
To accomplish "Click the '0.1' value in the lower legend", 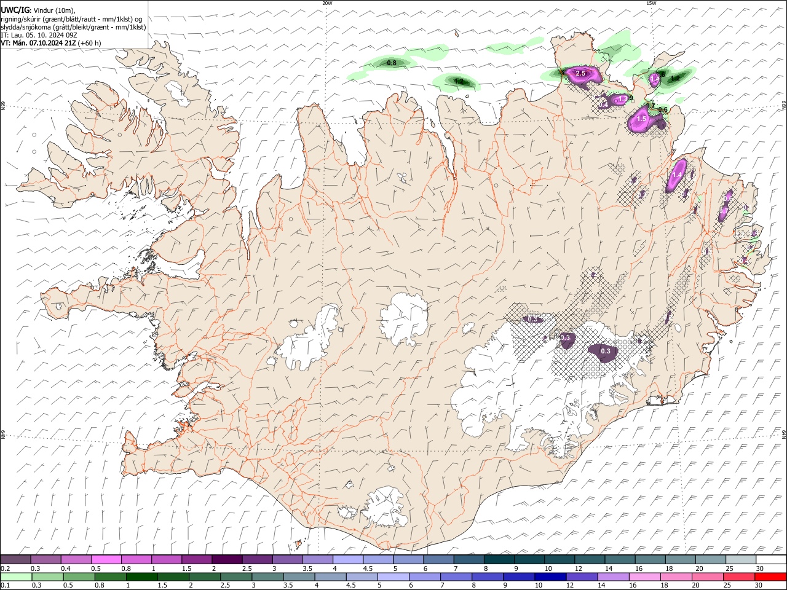I will (x=6, y=585).
